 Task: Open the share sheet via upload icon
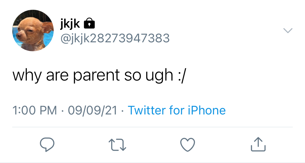(258, 144)
